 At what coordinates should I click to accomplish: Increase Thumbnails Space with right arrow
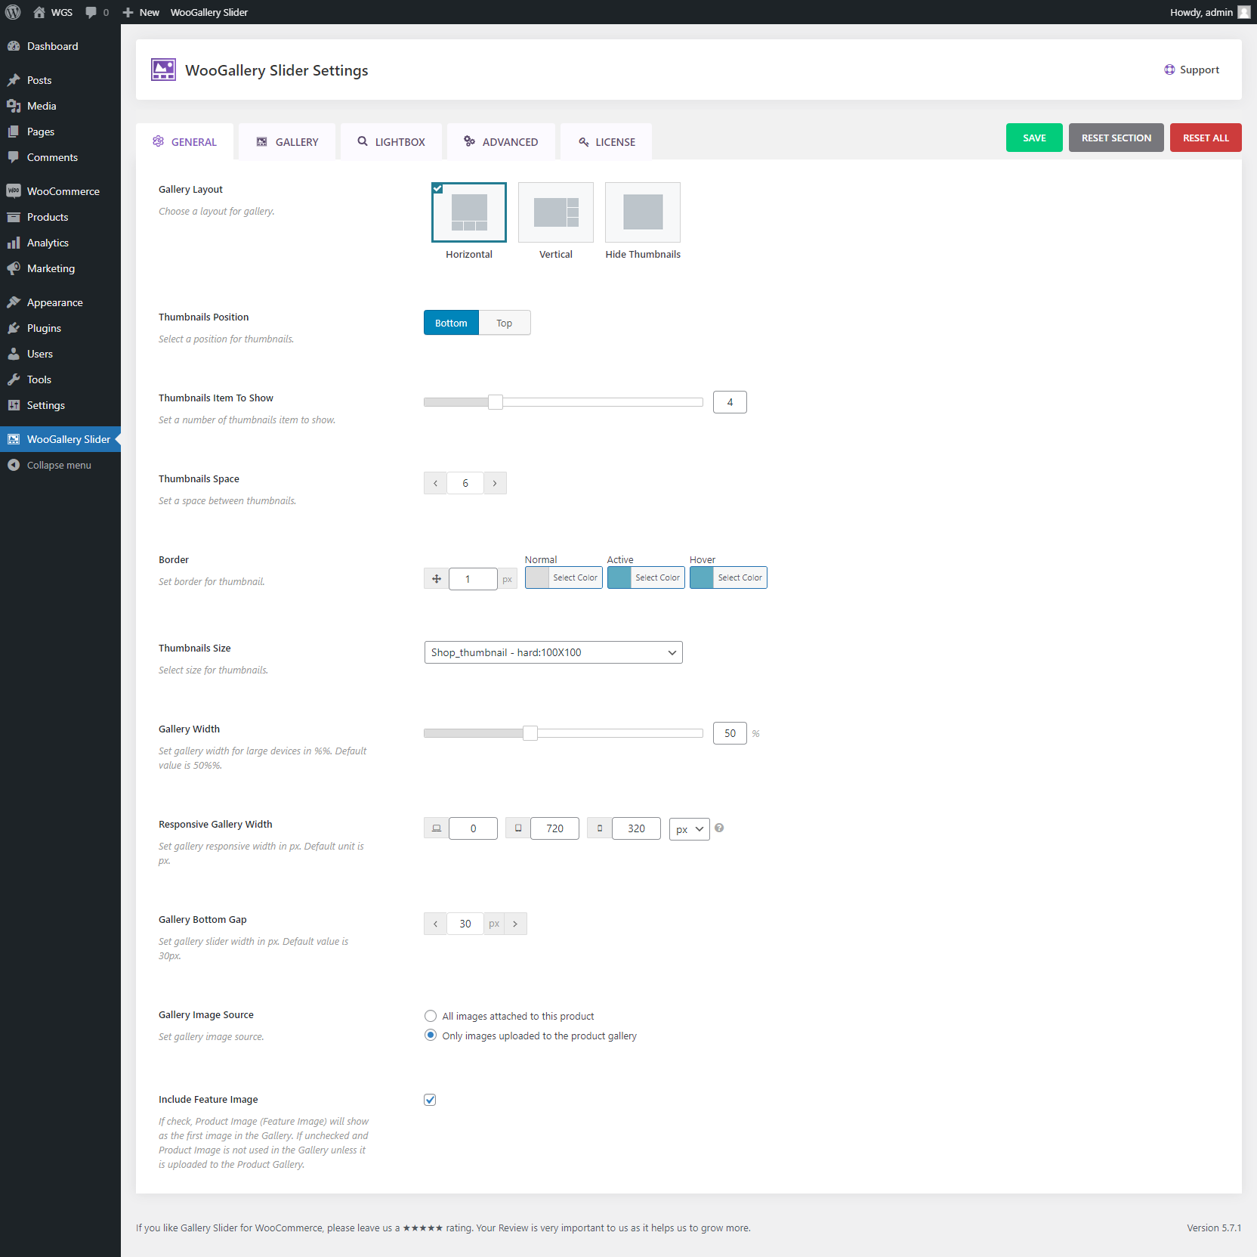click(495, 483)
